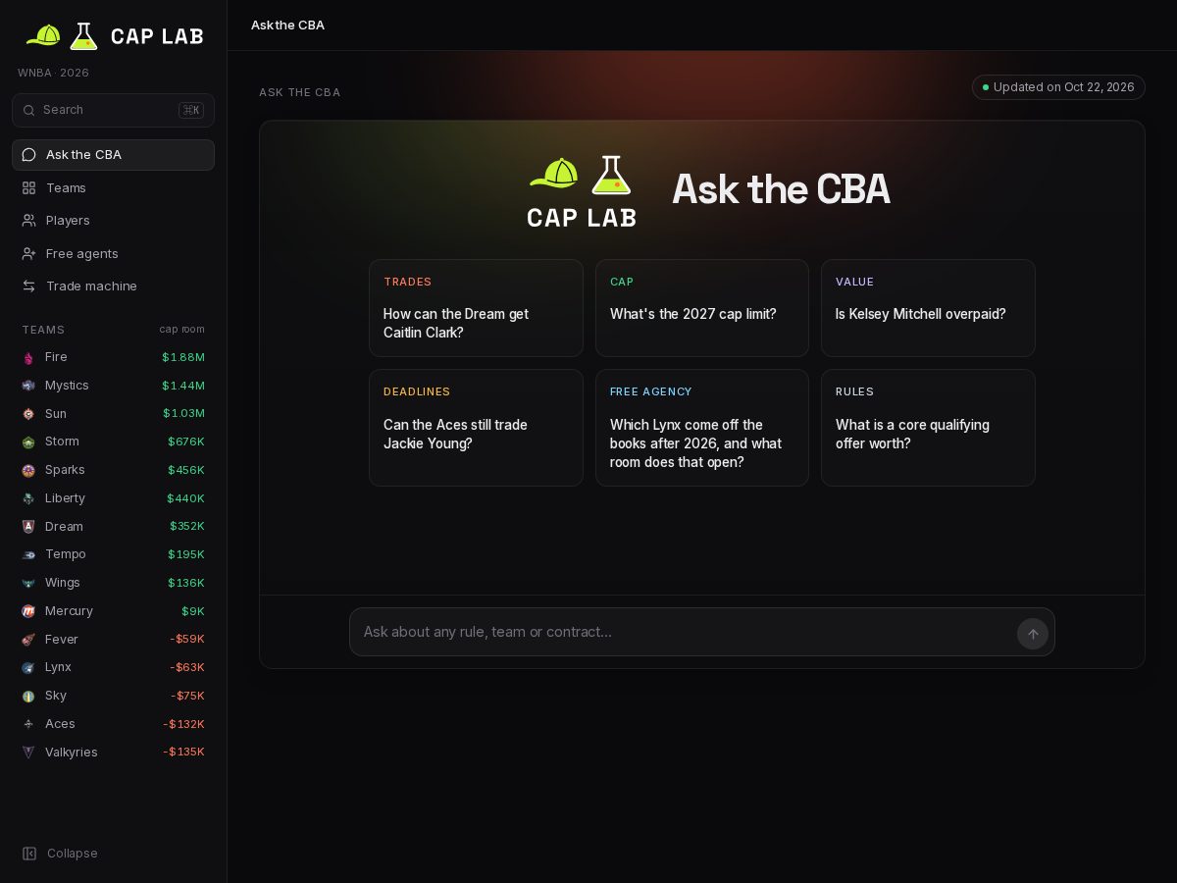Open the Trade machine page

(113, 286)
